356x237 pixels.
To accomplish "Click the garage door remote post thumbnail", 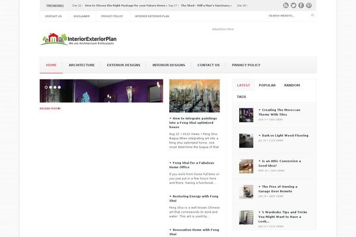I will [246, 192].
